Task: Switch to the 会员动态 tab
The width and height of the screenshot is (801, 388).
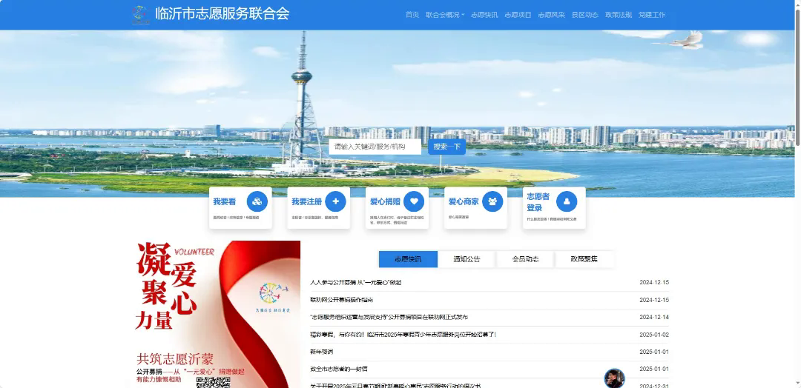Action: [526, 259]
